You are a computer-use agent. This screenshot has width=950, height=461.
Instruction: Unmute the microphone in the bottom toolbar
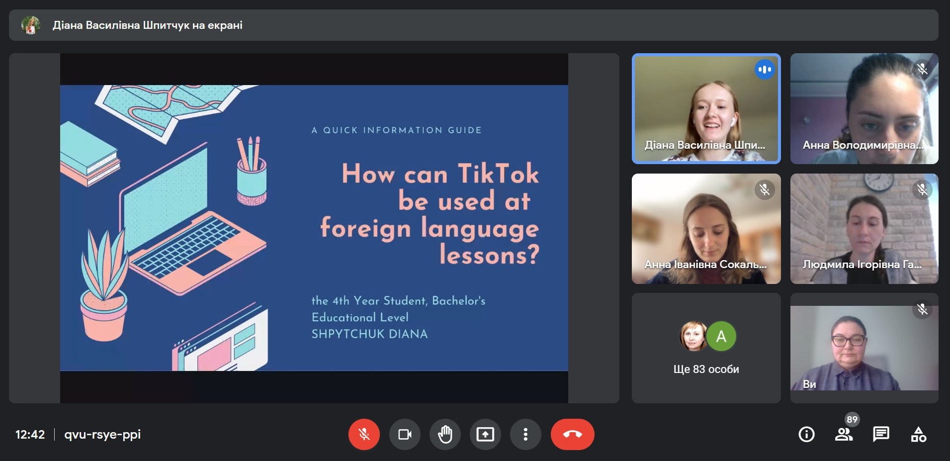point(364,434)
